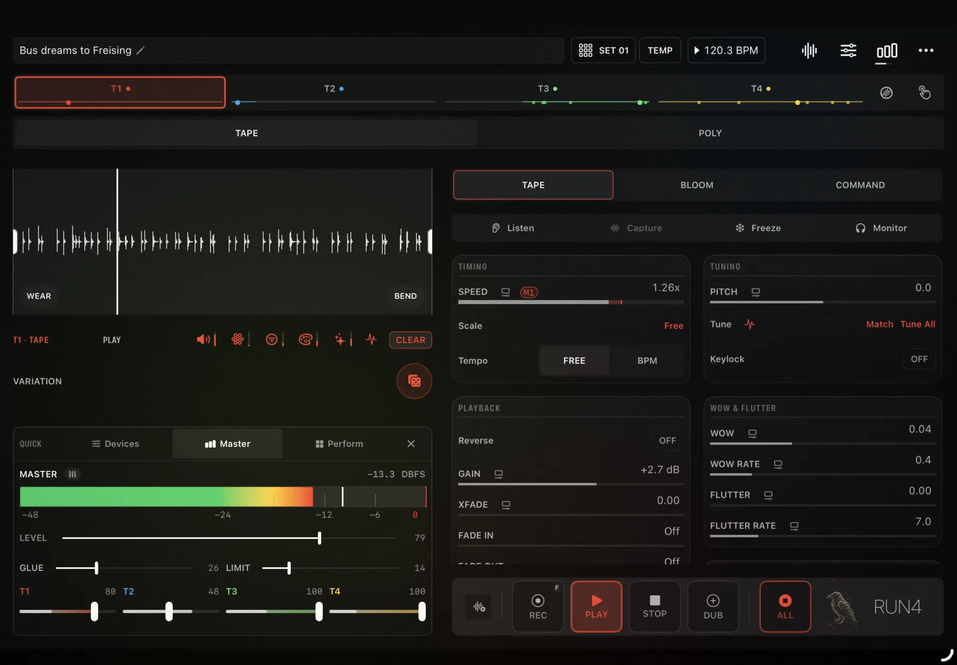Click the Tune All link
This screenshot has width=957, height=665.
(918, 324)
